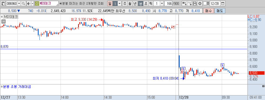Open stock search with magnifier icon
Image resolution: width=265 pixels, height=100 pixels.
(x=23, y=3)
